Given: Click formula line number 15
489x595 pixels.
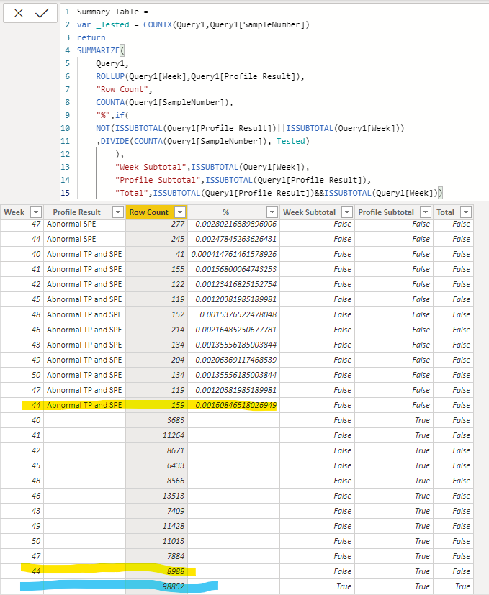Looking at the screenshot, I should [x=65, y=193].
